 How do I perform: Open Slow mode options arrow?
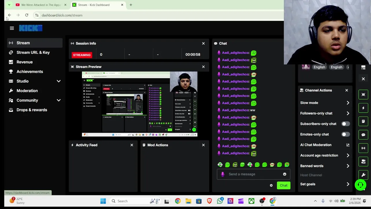click(348, 103)
